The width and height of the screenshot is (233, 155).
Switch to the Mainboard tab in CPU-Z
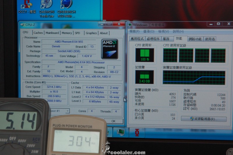point(52,33)
